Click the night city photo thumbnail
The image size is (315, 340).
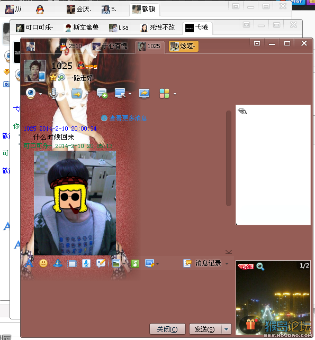click(273, 299)
